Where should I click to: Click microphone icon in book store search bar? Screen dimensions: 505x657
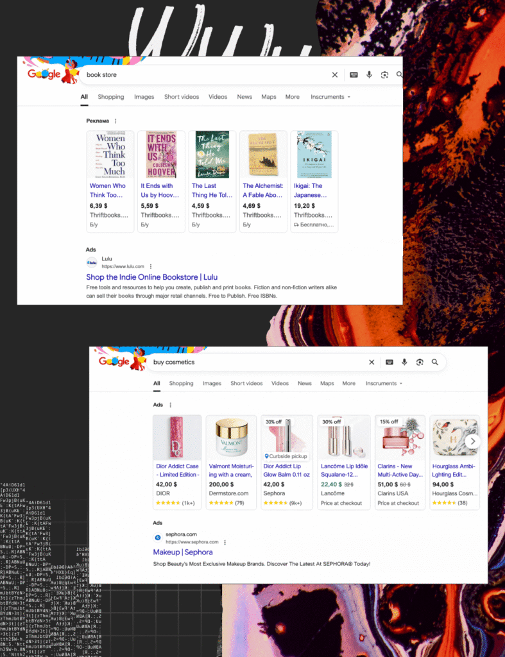pos(369,75)
